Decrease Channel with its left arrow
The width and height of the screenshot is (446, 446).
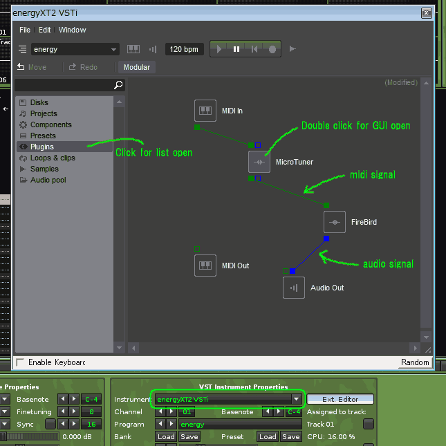pos(160,411)
